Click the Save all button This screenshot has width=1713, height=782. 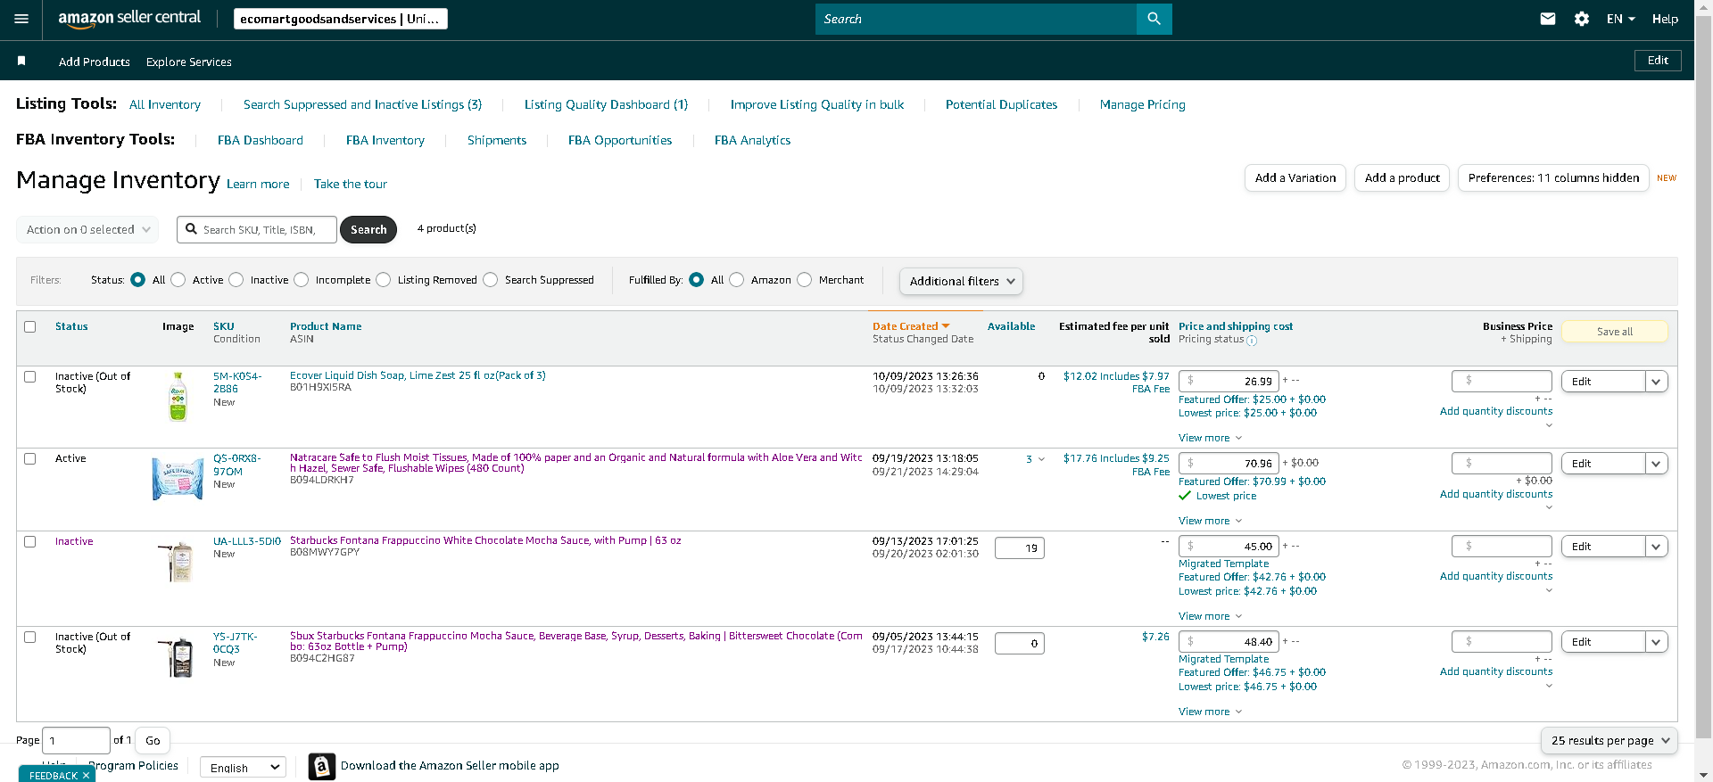point(1614,332)
